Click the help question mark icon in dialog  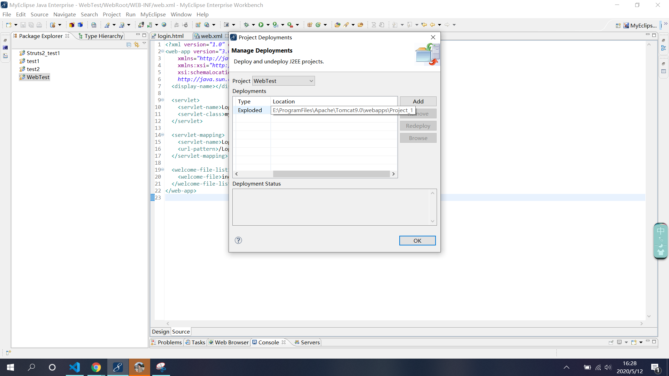point(238,240)
